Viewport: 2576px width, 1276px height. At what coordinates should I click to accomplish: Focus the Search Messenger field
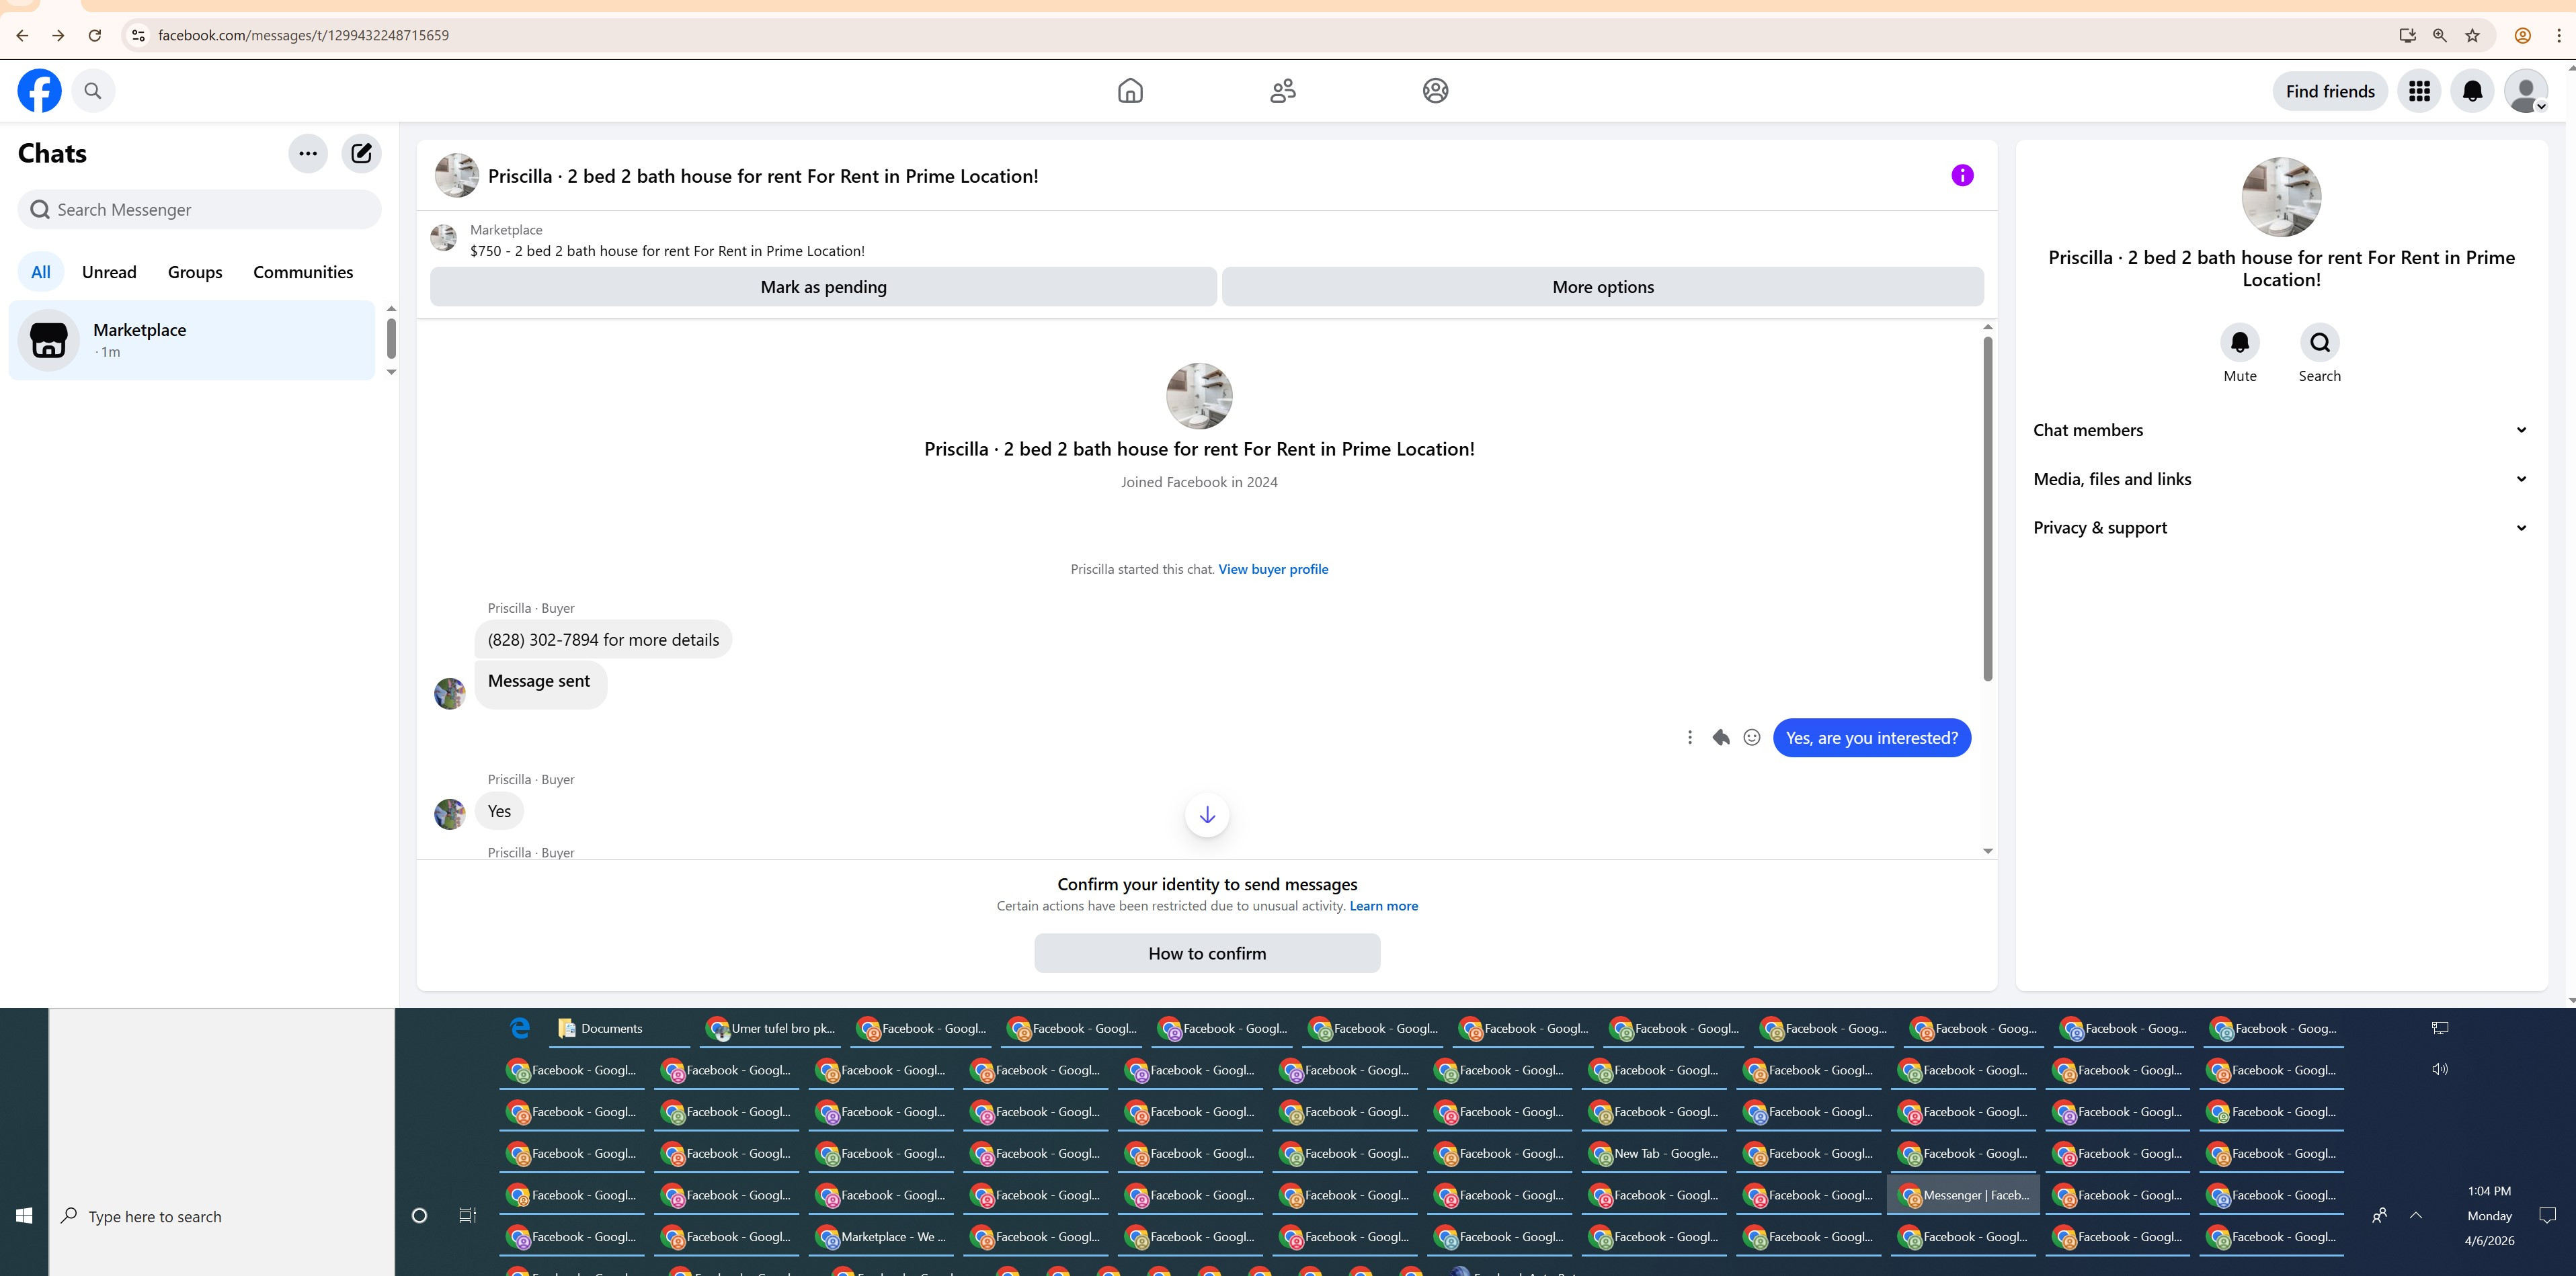coord(199,210)
